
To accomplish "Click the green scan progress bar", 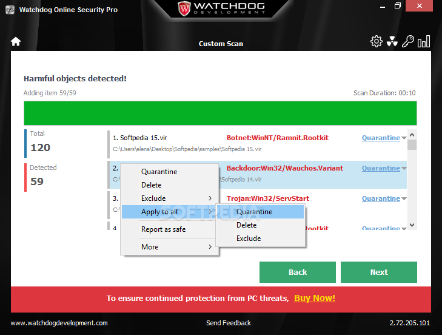I will coord(220,113).
